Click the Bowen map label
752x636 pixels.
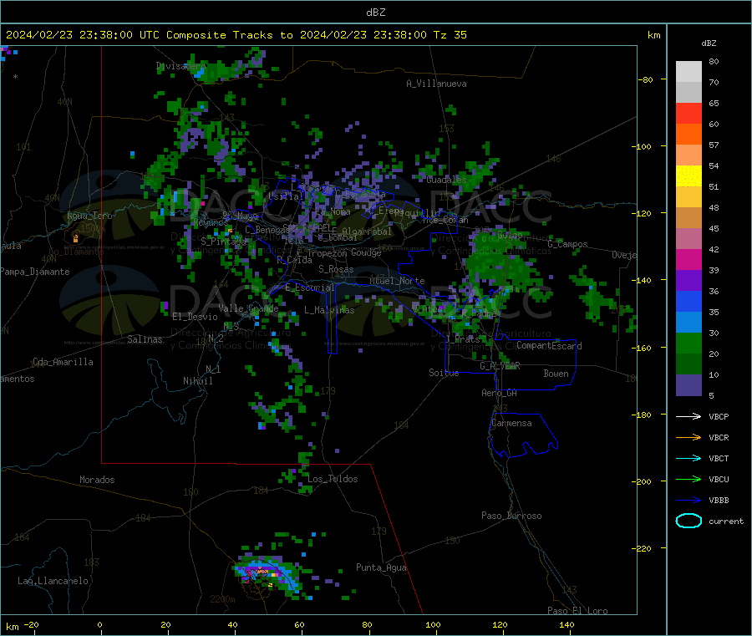[556, 373]
